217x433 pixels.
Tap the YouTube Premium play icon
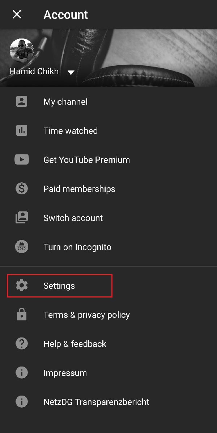21,159
